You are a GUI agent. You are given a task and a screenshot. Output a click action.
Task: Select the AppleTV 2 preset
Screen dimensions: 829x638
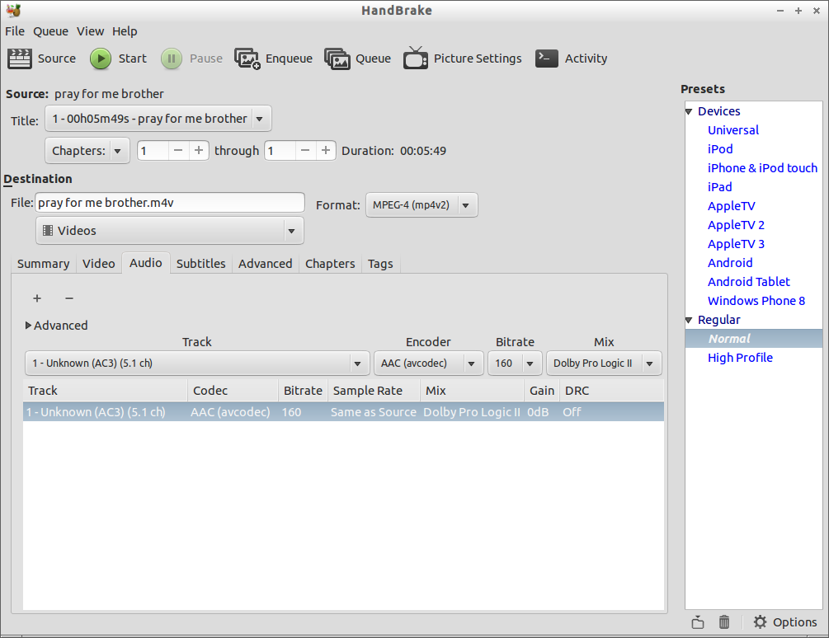[736, 226]
